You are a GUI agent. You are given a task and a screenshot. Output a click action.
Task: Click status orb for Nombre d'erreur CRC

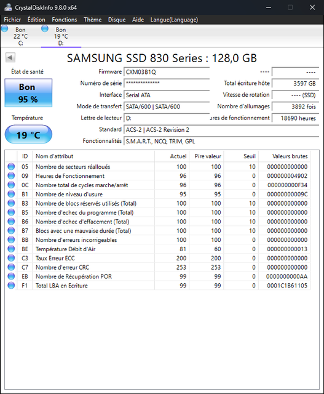pos(11,267)
